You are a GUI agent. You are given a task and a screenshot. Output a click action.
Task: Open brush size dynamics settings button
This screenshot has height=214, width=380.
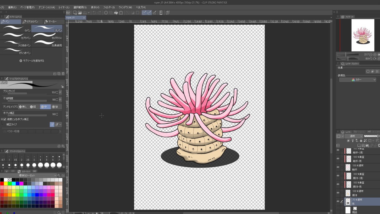coord(61,92)
